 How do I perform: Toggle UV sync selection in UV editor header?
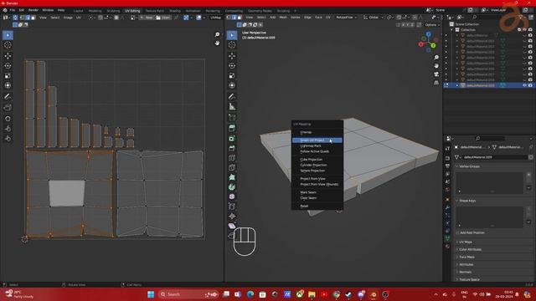pyautogui.click(x=15, y=18)
